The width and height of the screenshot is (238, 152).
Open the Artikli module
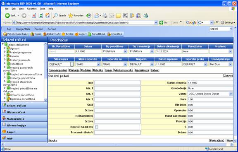(67, 34)
